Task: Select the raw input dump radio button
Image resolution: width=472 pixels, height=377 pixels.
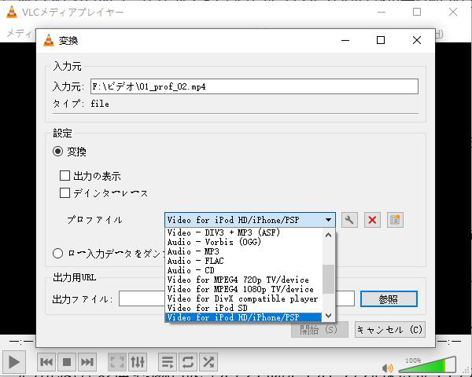Action: [57, 254]
